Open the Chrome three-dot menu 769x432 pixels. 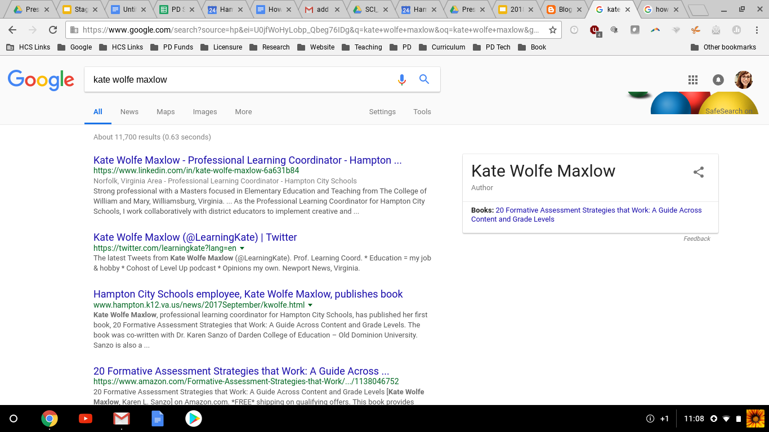pos(757,30)
